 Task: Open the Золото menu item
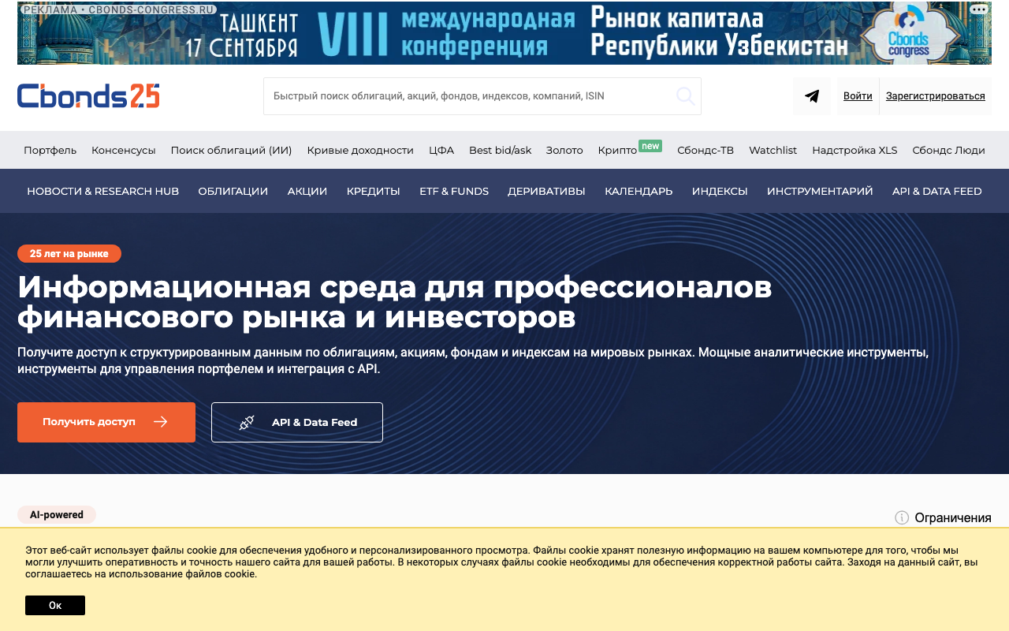click(x=564, y=150)
